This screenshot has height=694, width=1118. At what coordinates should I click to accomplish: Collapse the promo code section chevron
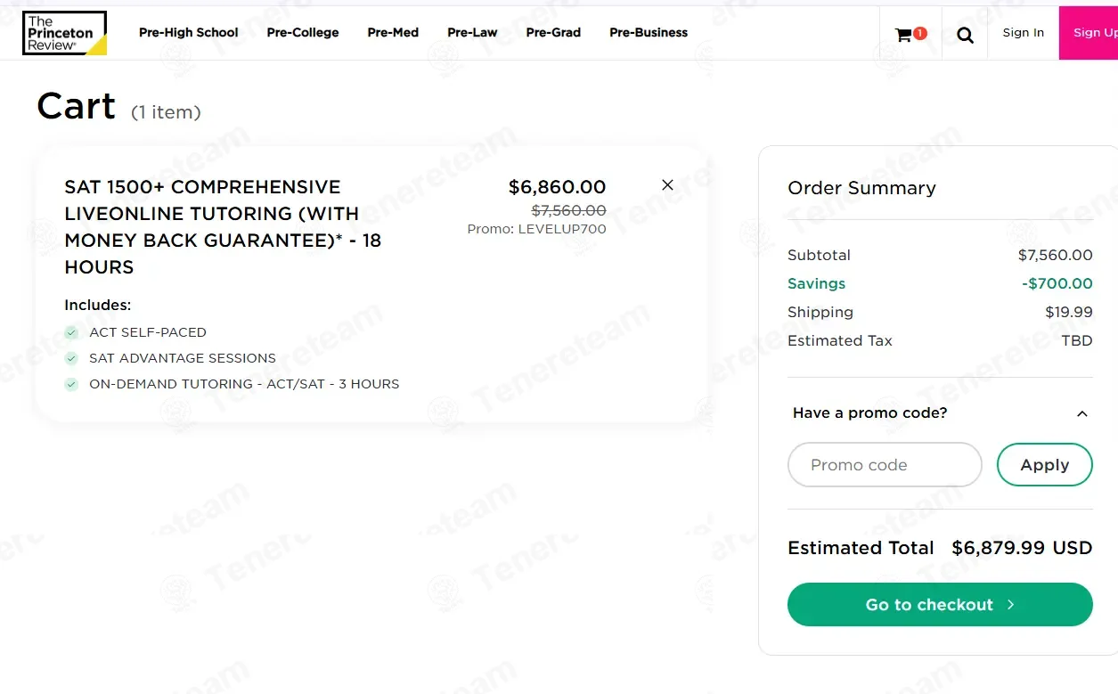click(x=1081, y=413)
